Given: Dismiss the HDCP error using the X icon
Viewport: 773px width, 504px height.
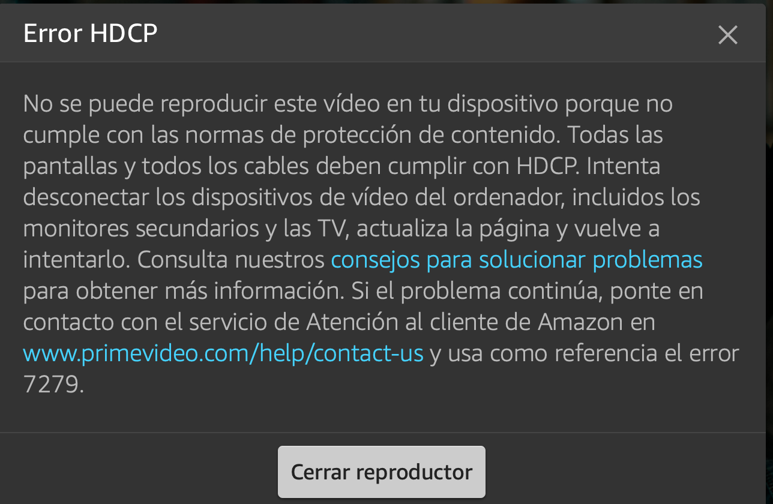Looking at the screenshot, I should pyautogui.click(x=727, y=35).
